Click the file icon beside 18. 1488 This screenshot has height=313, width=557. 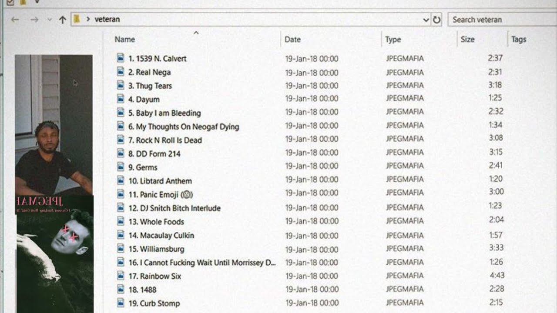121,289
